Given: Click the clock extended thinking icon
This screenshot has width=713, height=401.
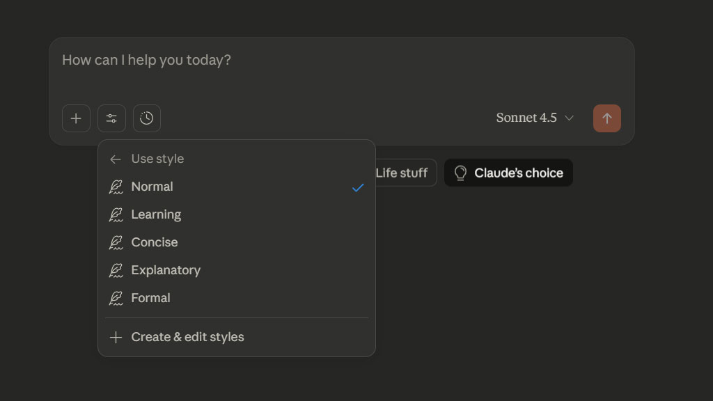Looking at the screenshot, I should [146, 118].
